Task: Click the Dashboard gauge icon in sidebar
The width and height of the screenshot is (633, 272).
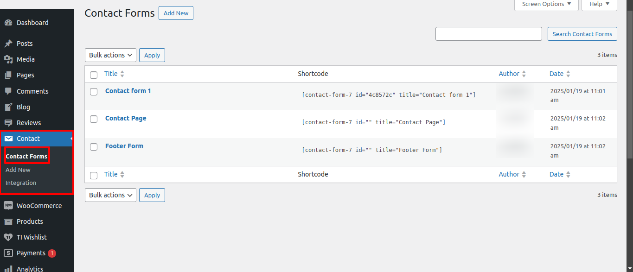Action: coord(8,23)
